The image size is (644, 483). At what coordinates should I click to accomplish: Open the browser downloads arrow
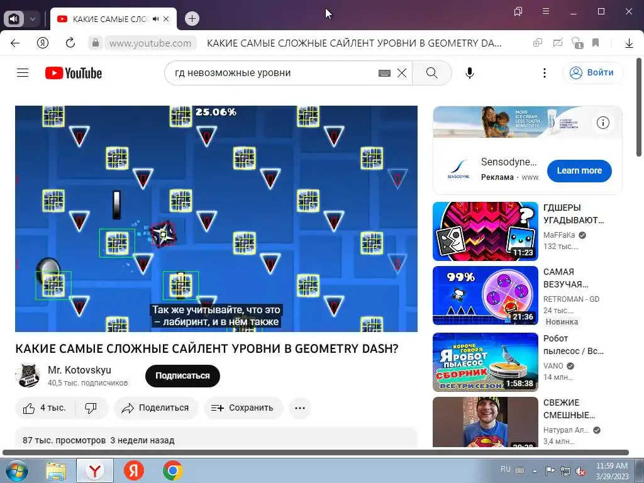point(629,43)
